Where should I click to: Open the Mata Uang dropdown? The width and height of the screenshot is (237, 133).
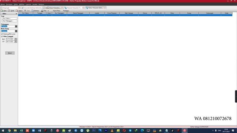coord(16,31)
